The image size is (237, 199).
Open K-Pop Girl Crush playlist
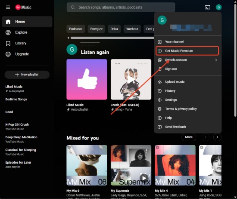[x=17, y=124]
